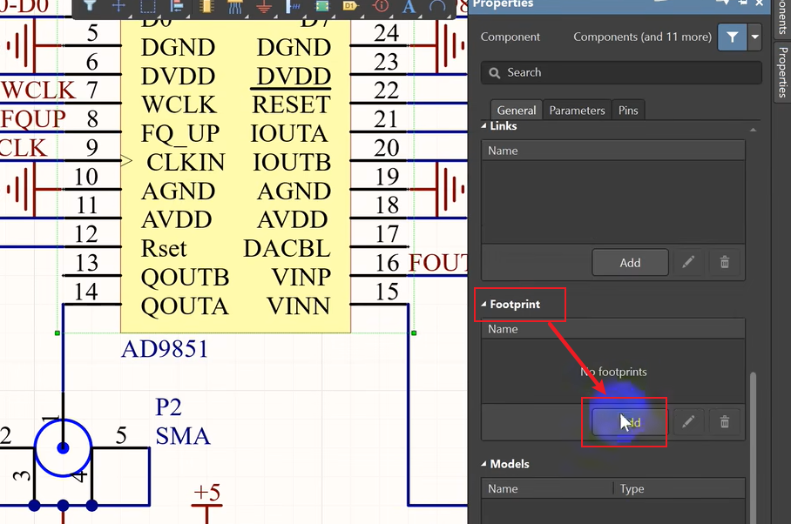Viewport: 791px width, 524px height.
Task: Click the DACBL pin label
Action: (287, 248)
